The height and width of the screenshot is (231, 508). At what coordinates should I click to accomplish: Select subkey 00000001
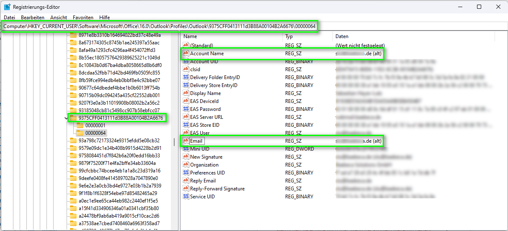pyautogui.click(x=95, y=126)
